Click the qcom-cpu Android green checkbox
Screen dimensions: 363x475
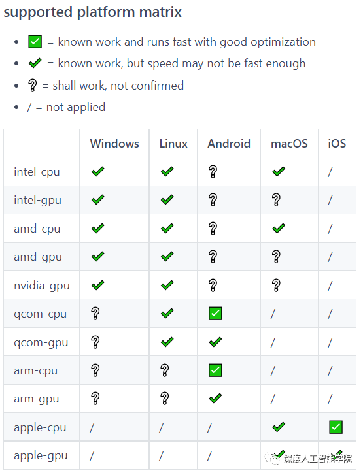215,314
